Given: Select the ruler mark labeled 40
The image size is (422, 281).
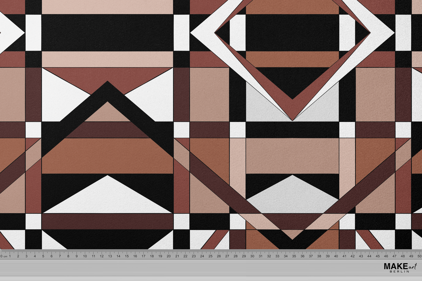Looking at the screenshot, I should pos(336,256).
